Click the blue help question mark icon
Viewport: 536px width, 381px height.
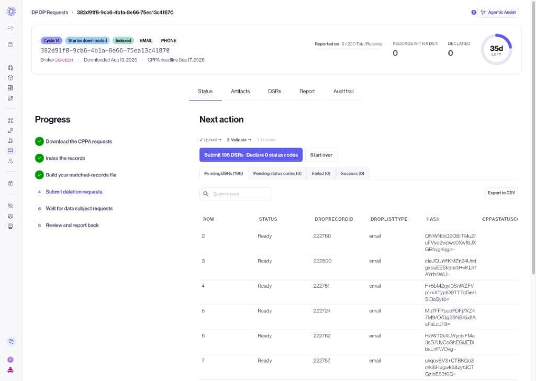pos(473,13)
